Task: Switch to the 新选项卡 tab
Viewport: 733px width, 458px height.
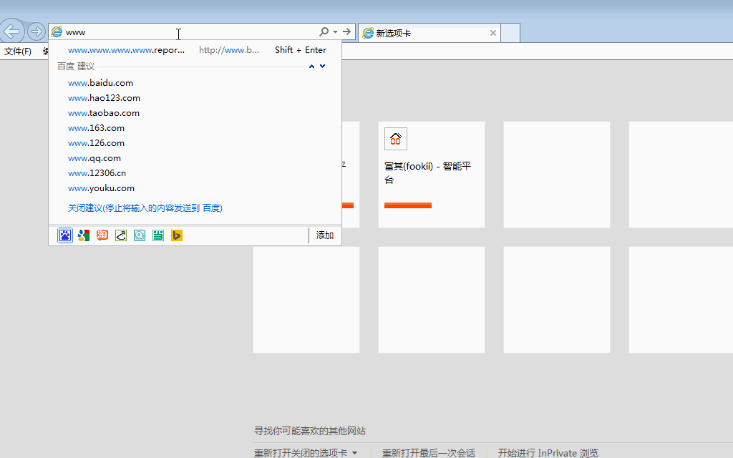Action: [428, 33]
